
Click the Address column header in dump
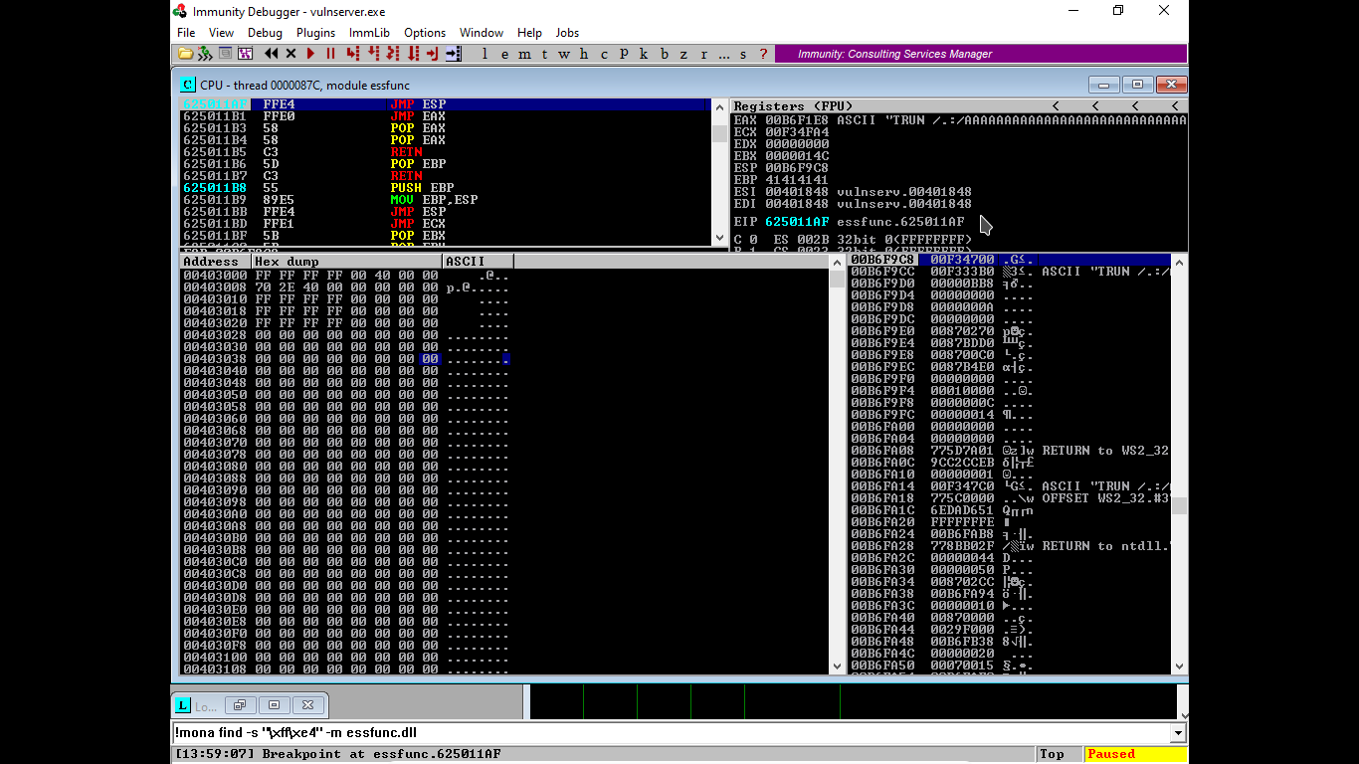(216, 262)
